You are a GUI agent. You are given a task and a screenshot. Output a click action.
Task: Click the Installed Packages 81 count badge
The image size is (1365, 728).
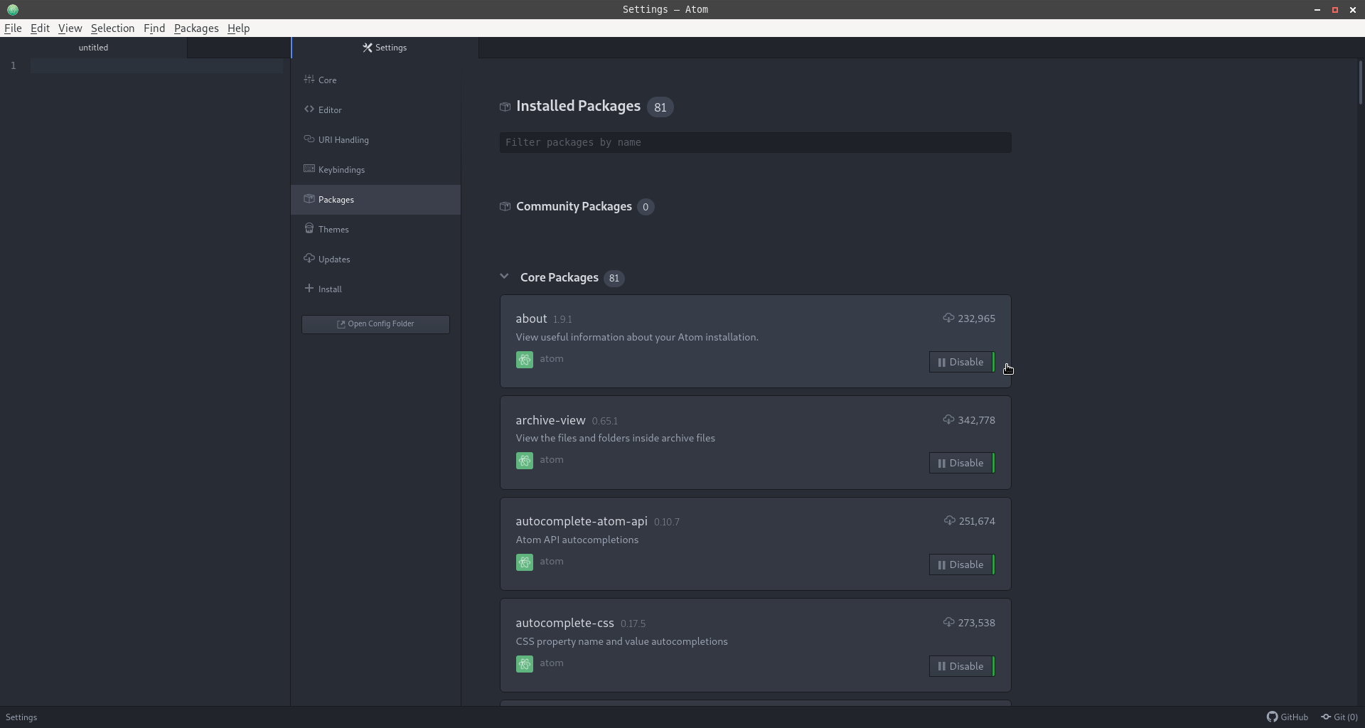point(660,107)
